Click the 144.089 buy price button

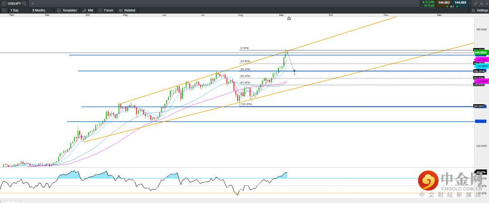point(460,3)
